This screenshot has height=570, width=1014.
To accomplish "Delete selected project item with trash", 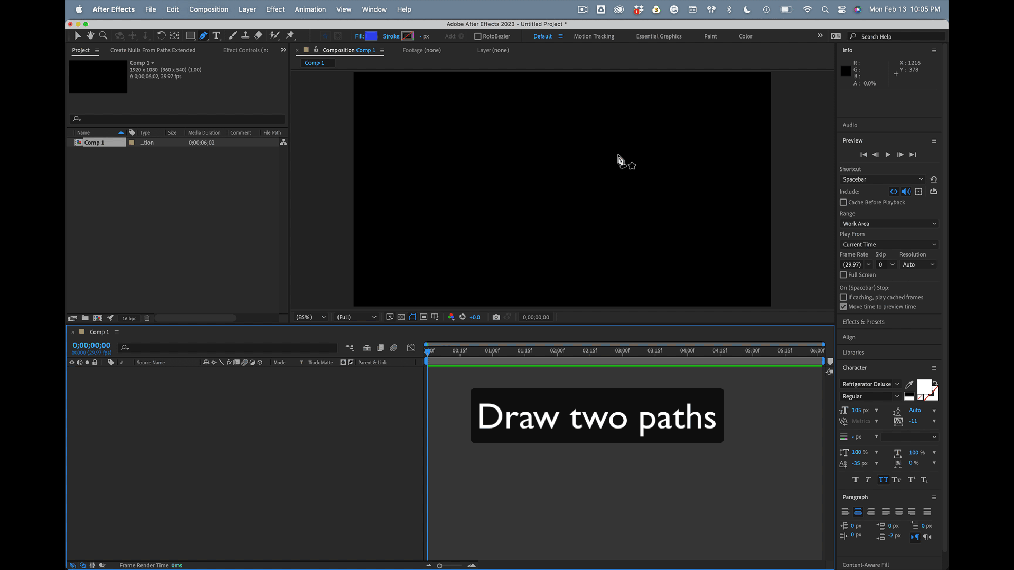I will (x=147, y=318).
